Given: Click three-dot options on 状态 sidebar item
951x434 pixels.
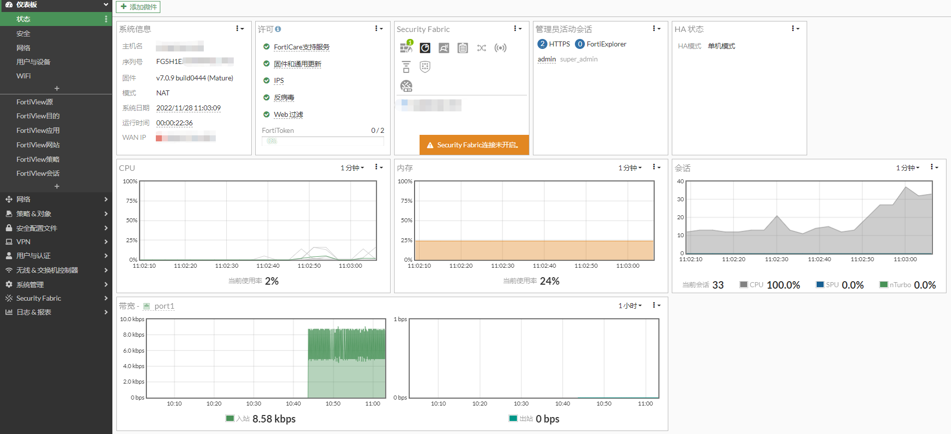Looking at the screenshot, I should [106, 19].
